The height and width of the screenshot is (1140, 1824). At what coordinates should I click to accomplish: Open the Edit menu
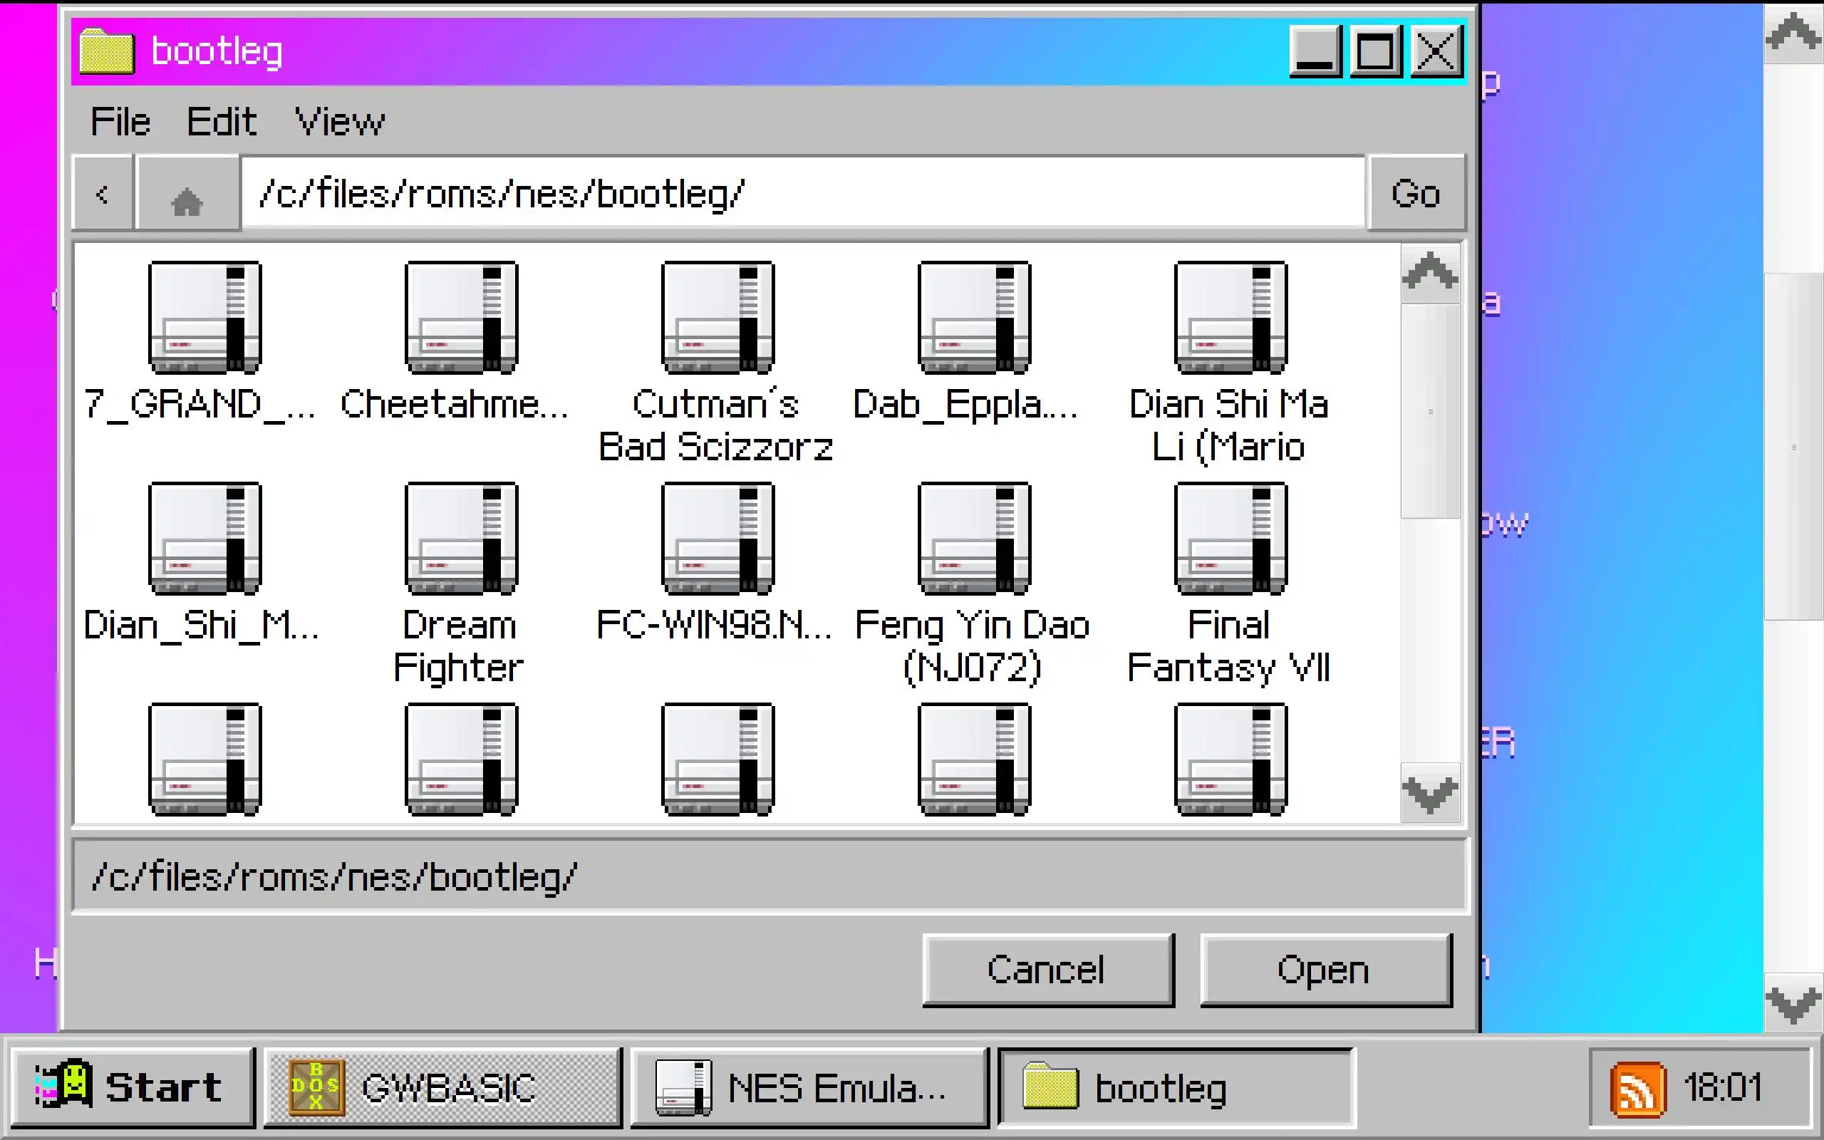tap(221, 121)
